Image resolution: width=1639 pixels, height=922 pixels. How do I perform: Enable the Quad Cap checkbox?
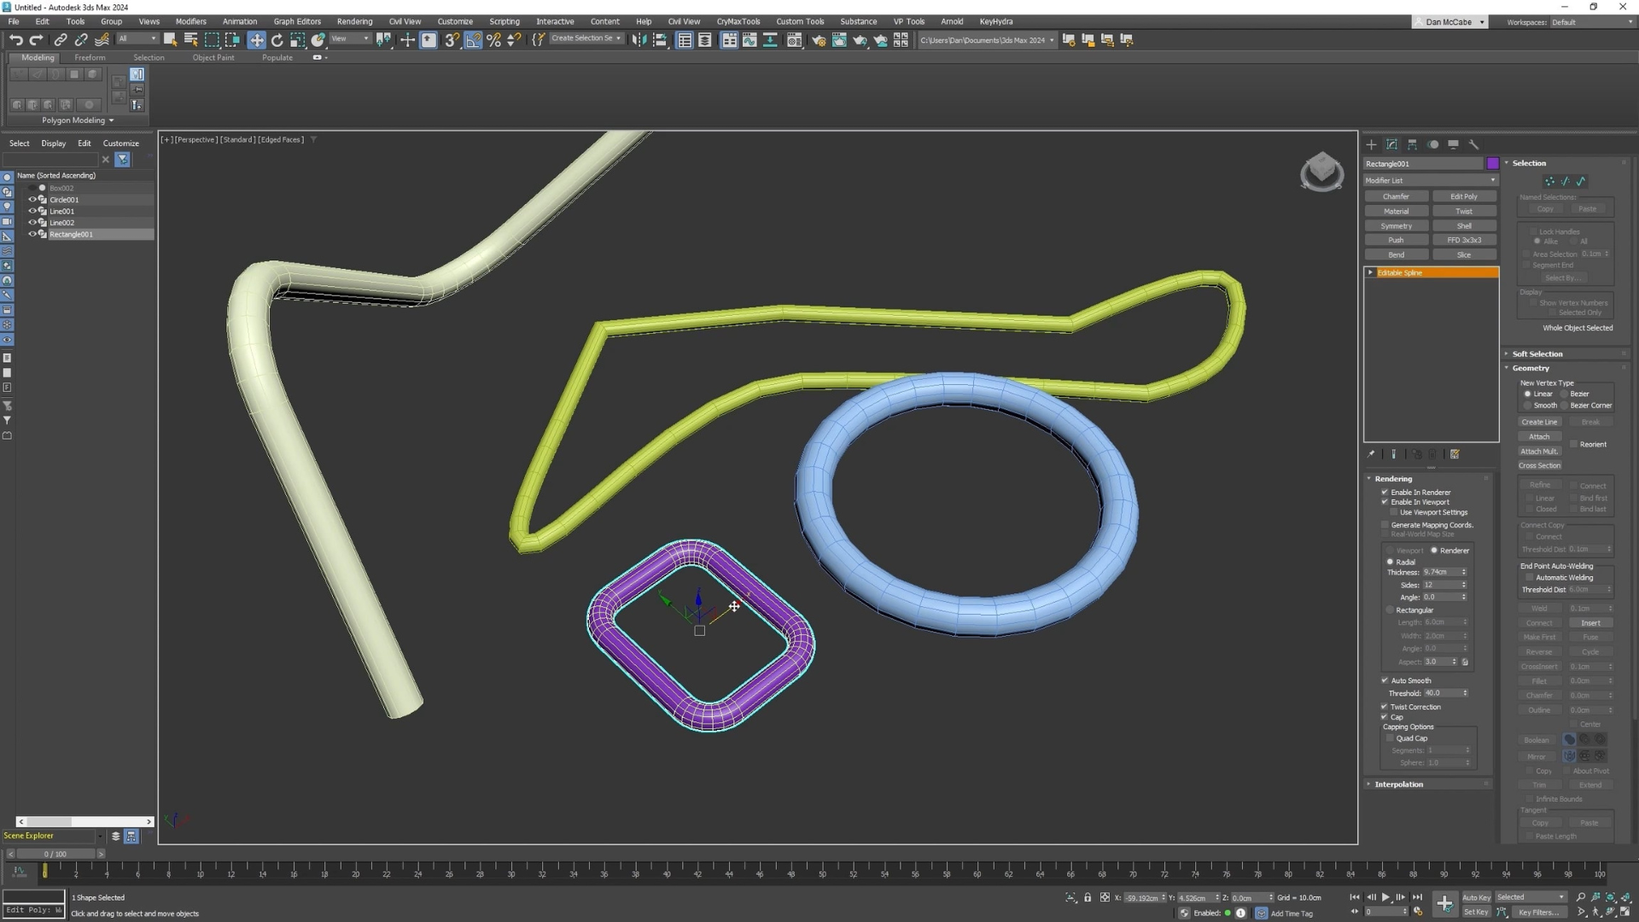1390,738
